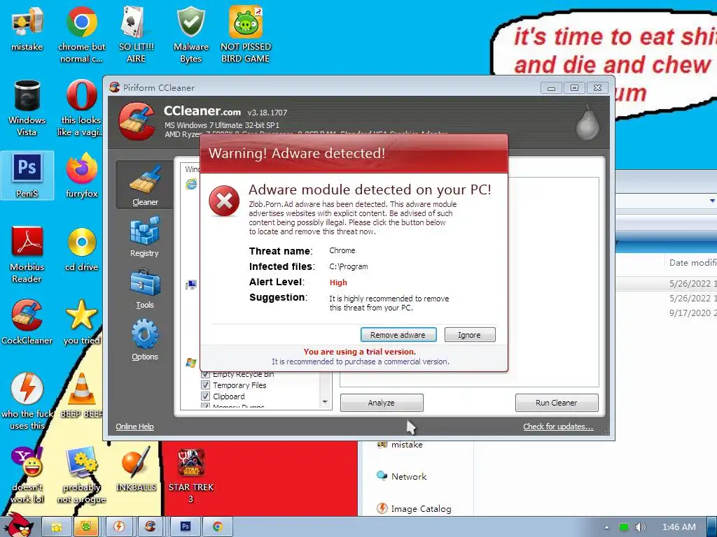Toggle the Clipboard checkbox
The width and height of the screenshot is (717, 537).
(x=206, y=396)
